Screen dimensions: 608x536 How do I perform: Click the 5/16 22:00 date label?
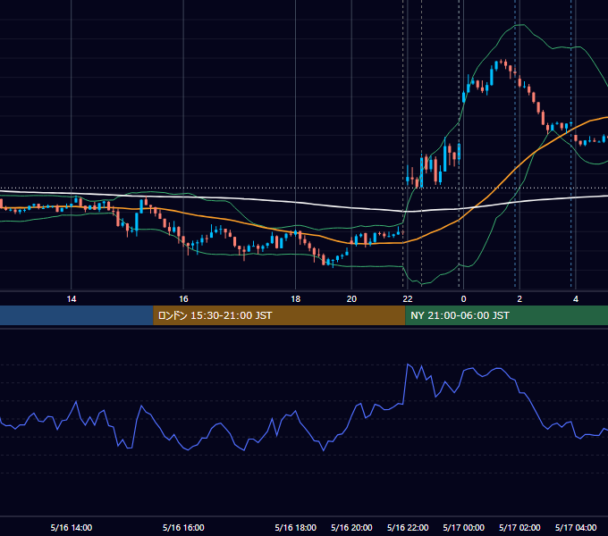pos(408,527)
